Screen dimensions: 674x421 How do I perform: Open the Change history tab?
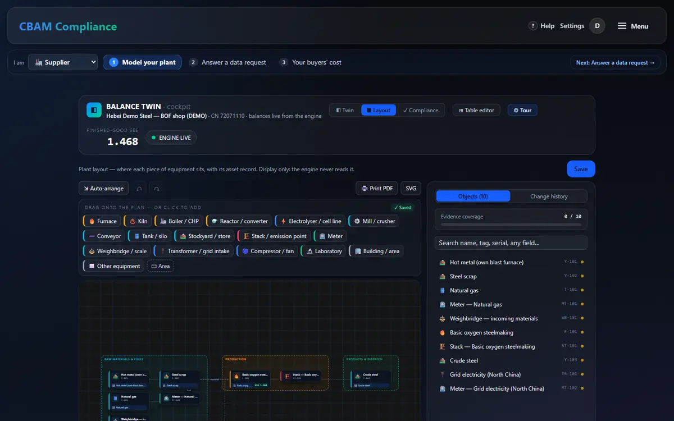(x=549, y=196)
